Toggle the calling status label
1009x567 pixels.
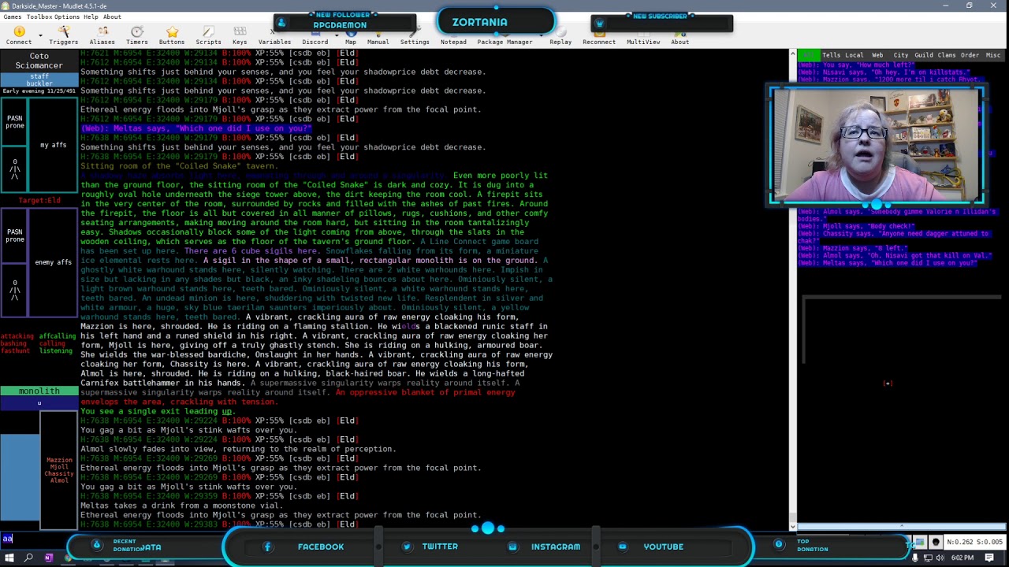[x=53, y=343]
